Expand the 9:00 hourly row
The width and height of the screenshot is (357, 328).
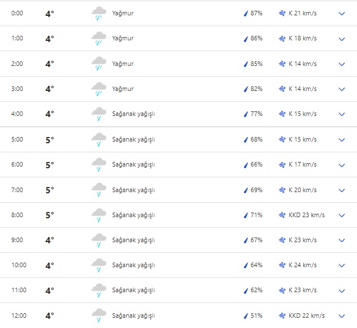(x=342, y=240)
